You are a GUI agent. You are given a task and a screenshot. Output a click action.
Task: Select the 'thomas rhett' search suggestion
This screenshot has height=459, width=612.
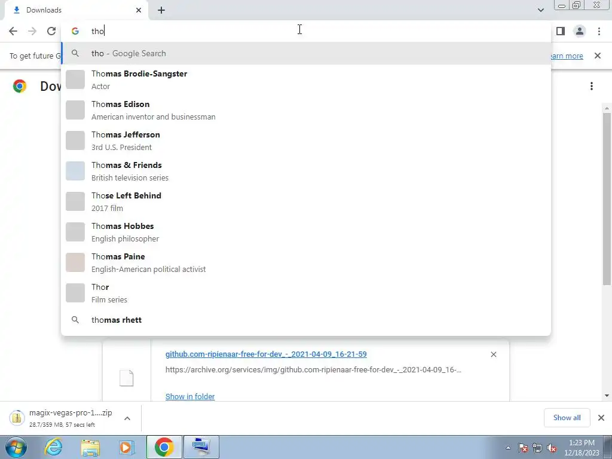[306, 320]
